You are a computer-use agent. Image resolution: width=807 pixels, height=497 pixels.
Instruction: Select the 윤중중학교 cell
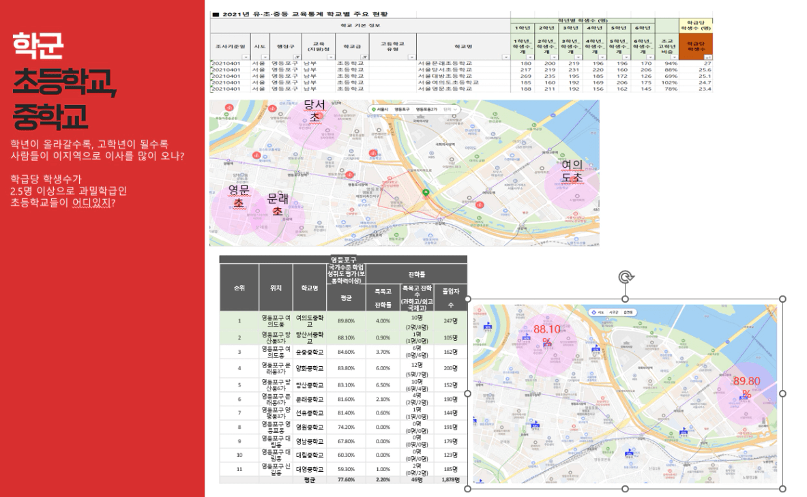[310, 352]
